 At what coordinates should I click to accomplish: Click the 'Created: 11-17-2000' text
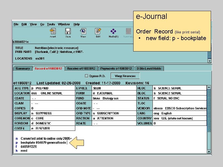[x=103, y=83]
